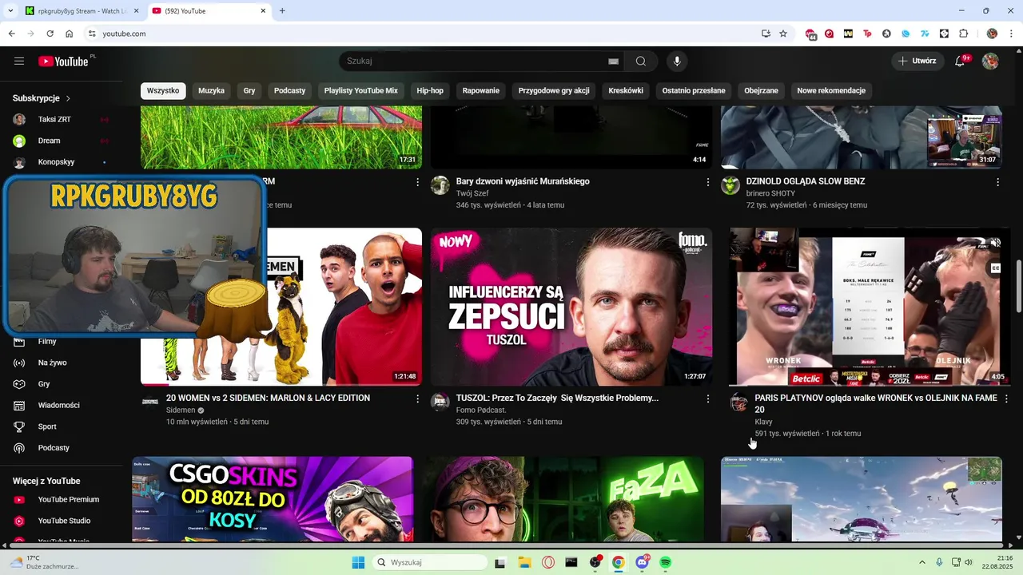Viewport: 1023px width, 575px height.
Task: Open the YouTube hamburger guide menu
Action: 19,61
